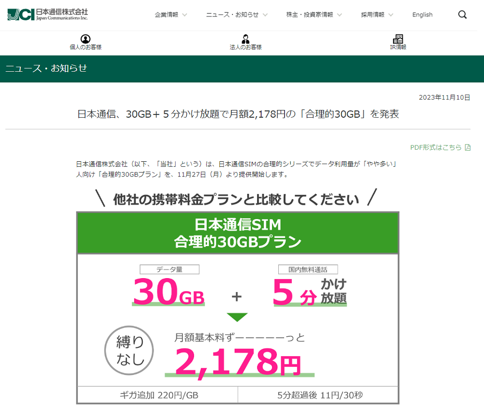This screenshot has height=407, width=484.
Task: Open the ニュース・お知らせ top menu item
Action: (x=232, y=15)
